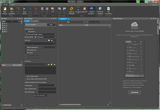Sort File view by Date modified column
160x110 pixels.
pos(17,65)
